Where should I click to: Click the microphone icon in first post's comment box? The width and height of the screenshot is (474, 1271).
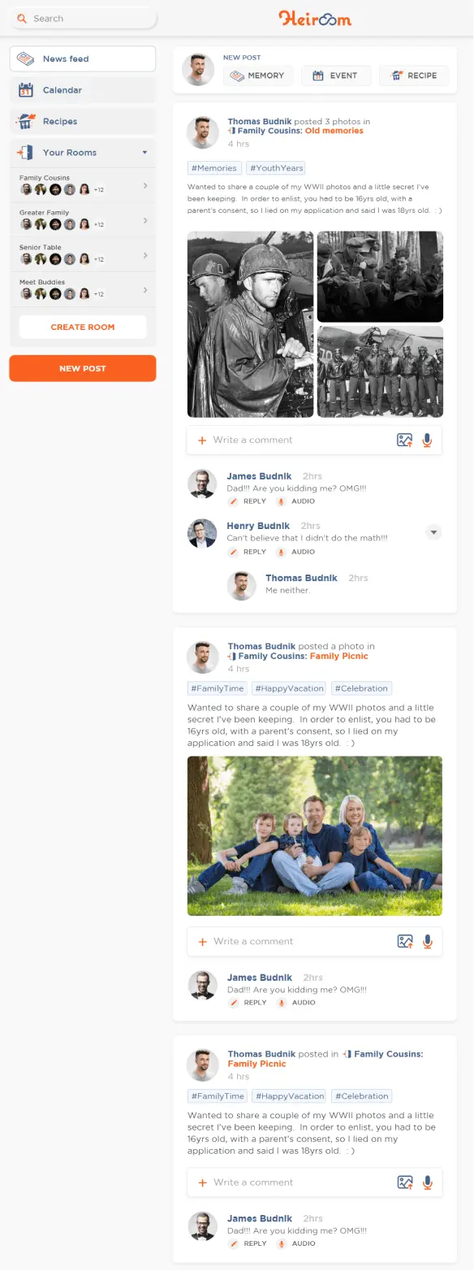pos(427,440)
